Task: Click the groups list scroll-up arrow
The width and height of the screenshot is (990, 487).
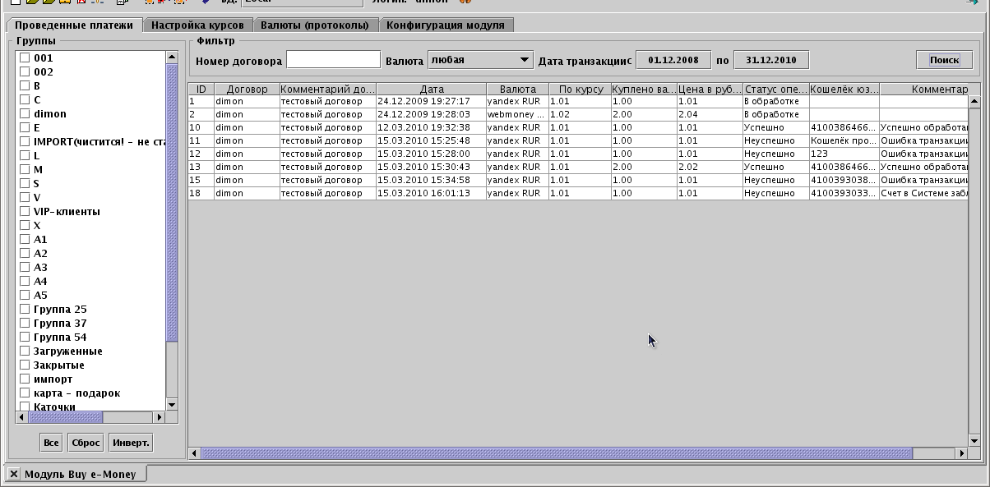Action: 172,57
